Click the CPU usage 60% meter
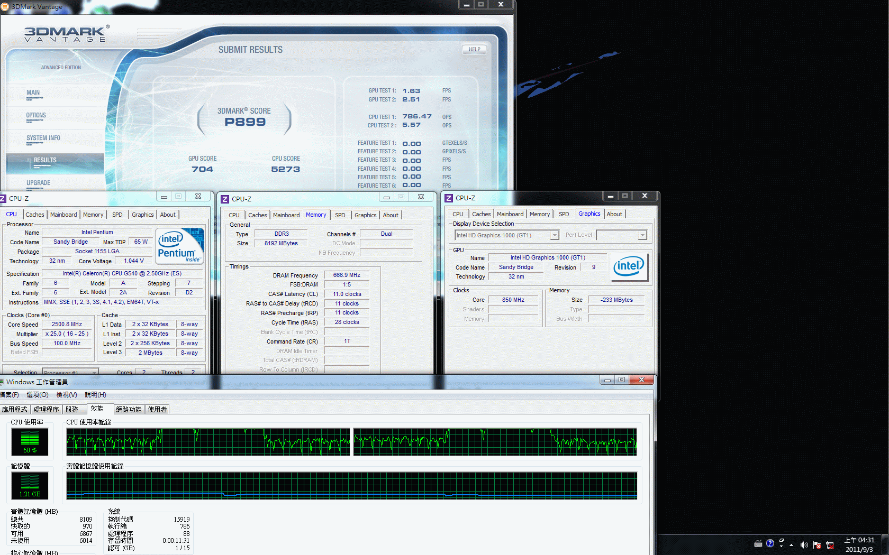 [x=30, y=441]
